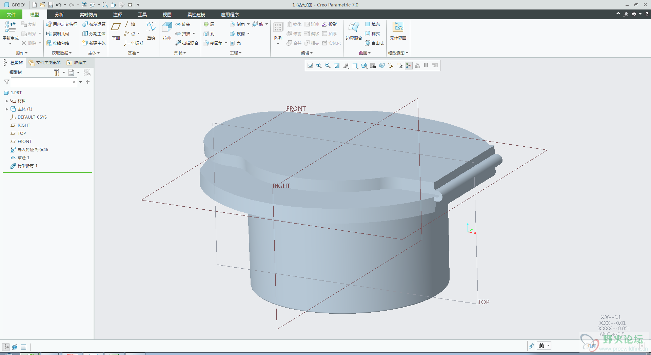Click 用户定义特征 button
Screen dimensions: 651x355
coord(62,24)
